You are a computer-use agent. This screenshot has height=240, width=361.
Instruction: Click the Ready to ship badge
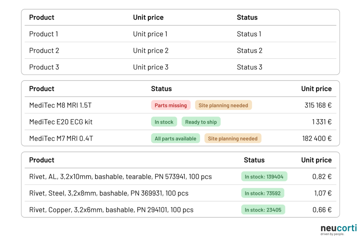pyautogui.click(x=201, y=122)
